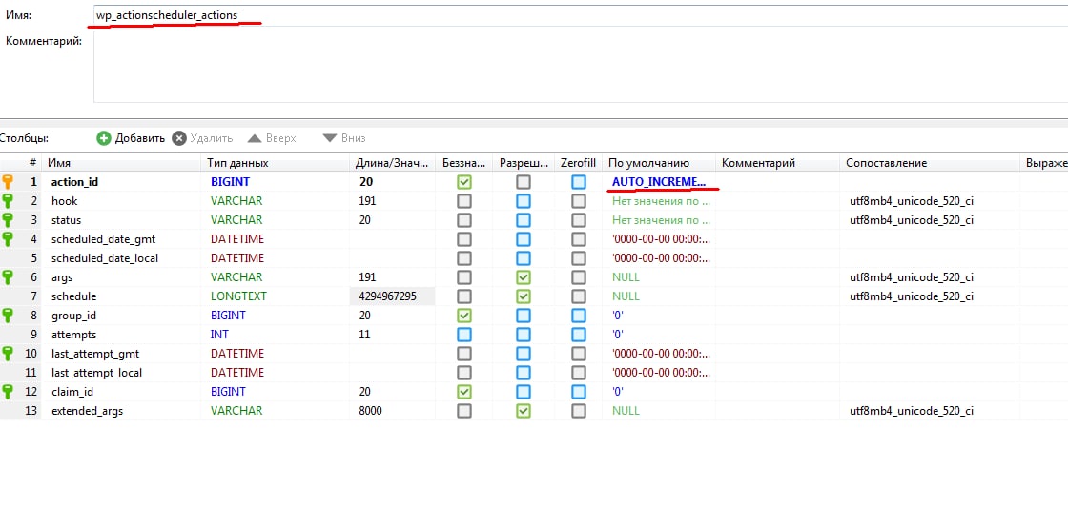Select the claim_id name cell
This screenshot has width=1068, height=511.
[x=121, y=392]
